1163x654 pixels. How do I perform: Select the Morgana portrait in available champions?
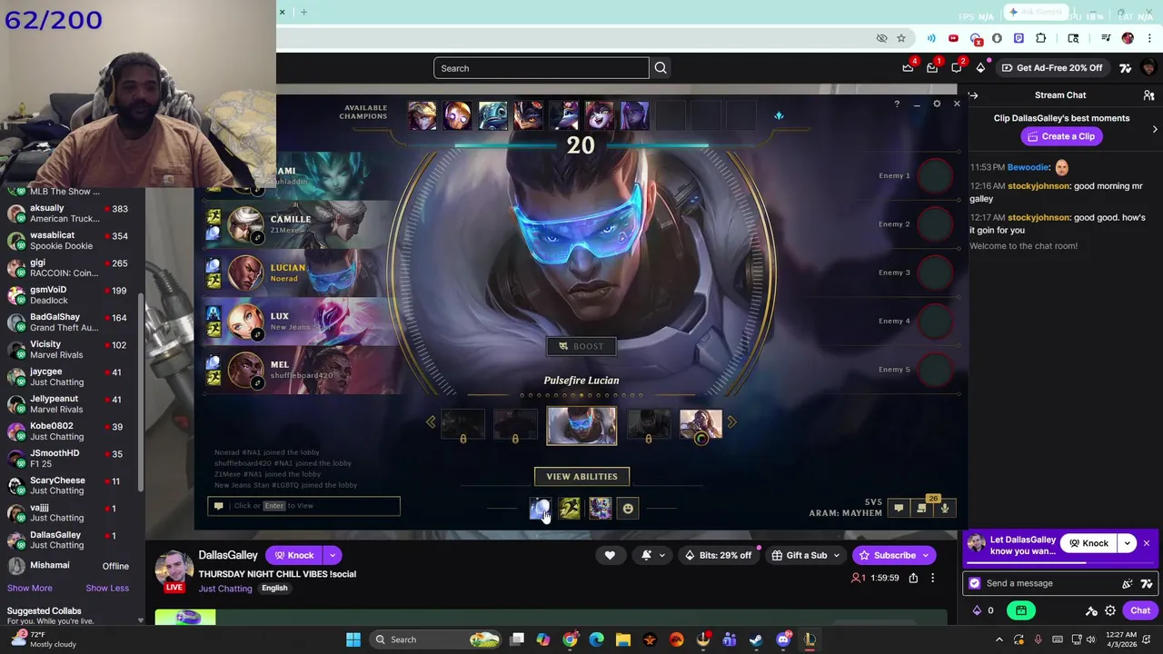(634, 115)
